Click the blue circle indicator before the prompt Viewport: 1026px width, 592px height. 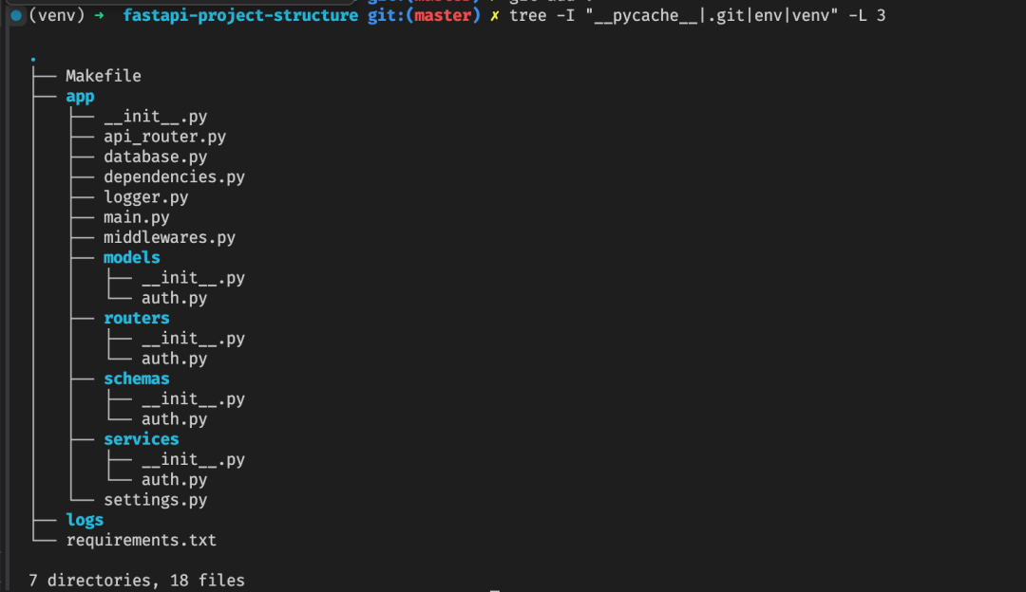coord(15,16)
